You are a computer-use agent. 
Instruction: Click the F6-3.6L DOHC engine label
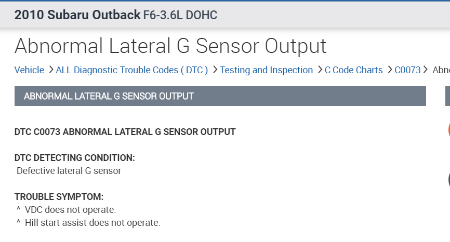tap(180, 15)
